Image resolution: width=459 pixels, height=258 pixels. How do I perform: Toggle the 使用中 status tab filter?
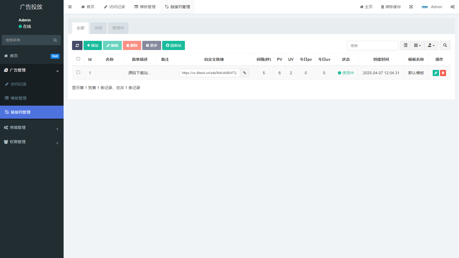pos(118,28)
